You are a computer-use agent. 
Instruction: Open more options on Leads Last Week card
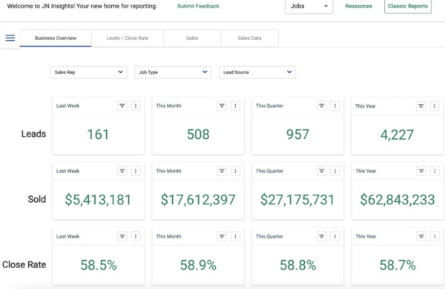click(136, 105)
